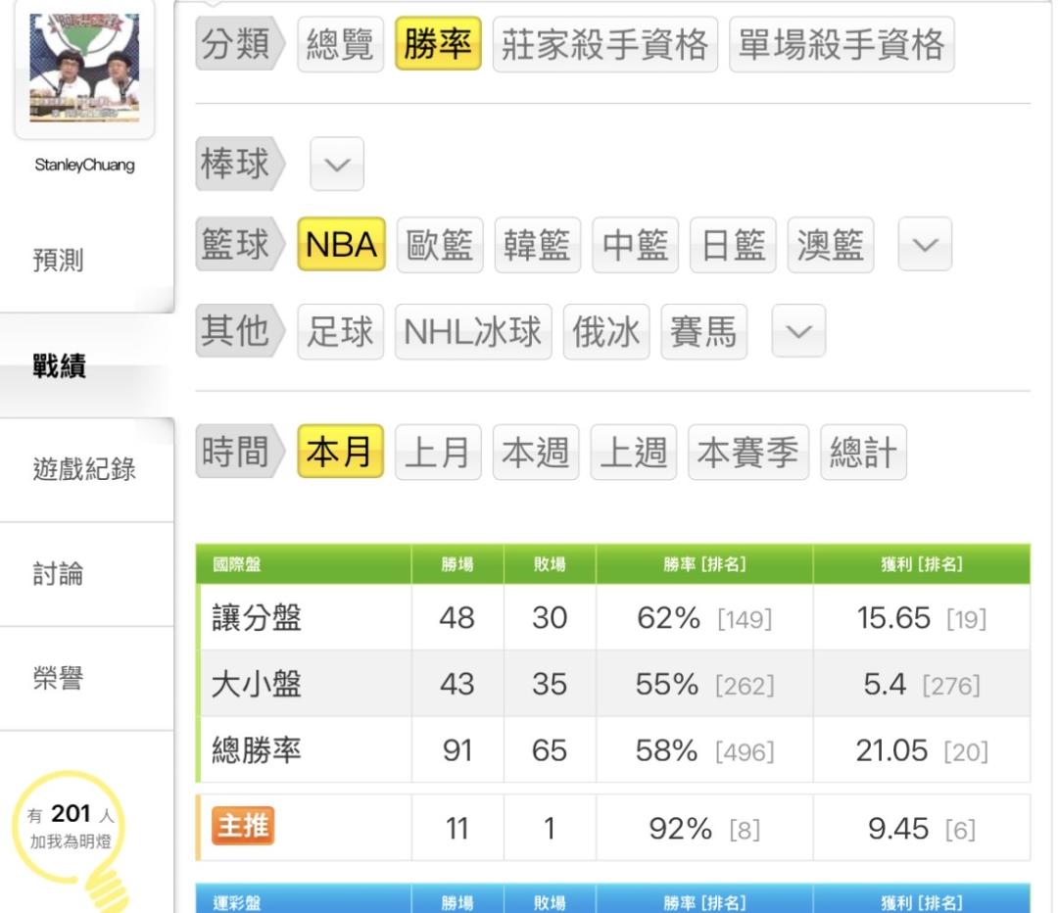
Task: Show 總計 overall time stats
Action: click(x=863, y=453)
